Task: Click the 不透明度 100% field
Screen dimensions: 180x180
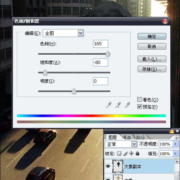Action: 166,144
